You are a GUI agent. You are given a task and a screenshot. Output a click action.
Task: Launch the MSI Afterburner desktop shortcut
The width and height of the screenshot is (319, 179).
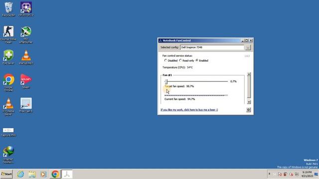(x=26, y=34)
